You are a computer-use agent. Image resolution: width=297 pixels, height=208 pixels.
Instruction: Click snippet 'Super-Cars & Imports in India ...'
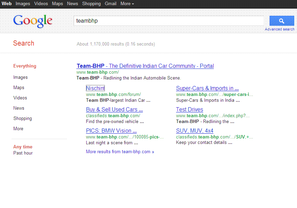[208, 100]
